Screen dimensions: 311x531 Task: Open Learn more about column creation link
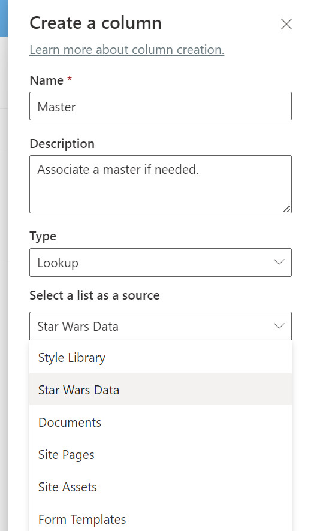click(127, 50)
